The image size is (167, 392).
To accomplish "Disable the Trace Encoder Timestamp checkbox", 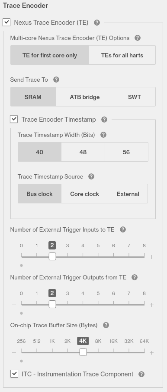I will (14, 119).
